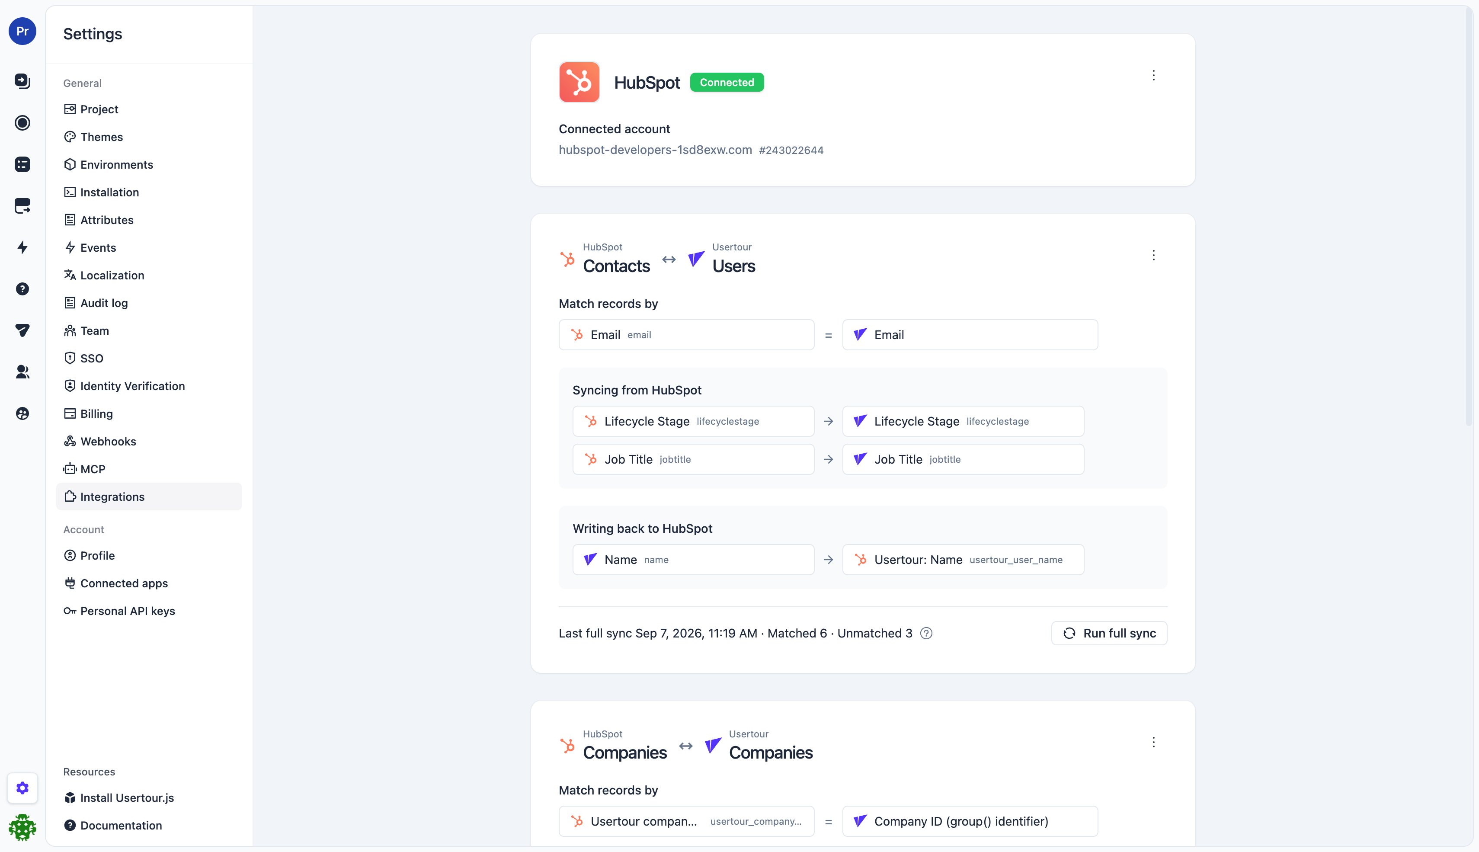Screen dimensions: 1479x852
Task: Click Usertour Name write-back source field
Action: [693, 559]
